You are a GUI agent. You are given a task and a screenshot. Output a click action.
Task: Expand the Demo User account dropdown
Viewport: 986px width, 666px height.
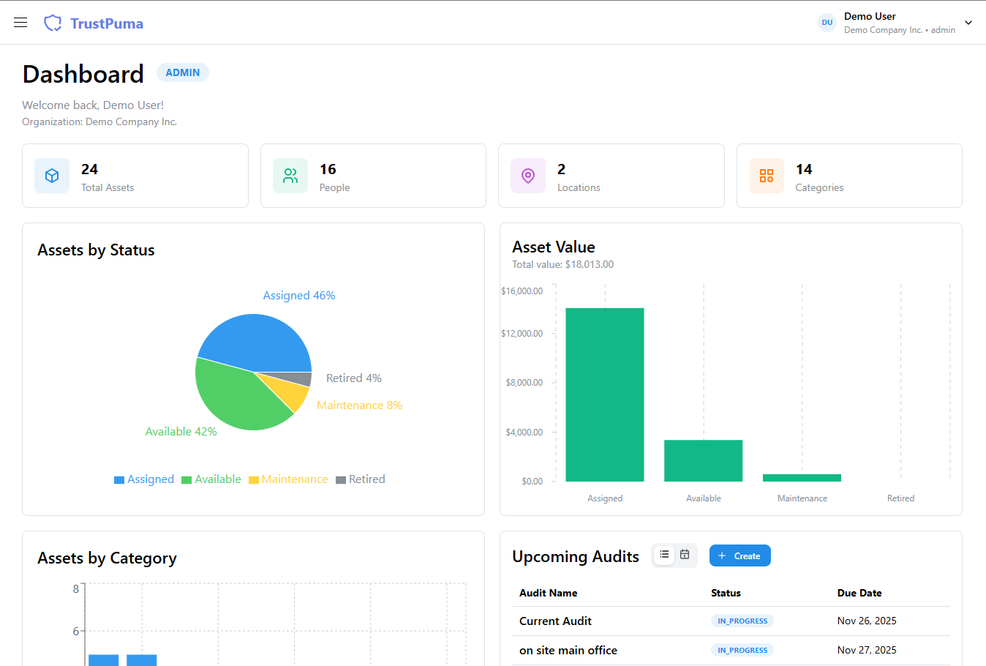[968, 23]
